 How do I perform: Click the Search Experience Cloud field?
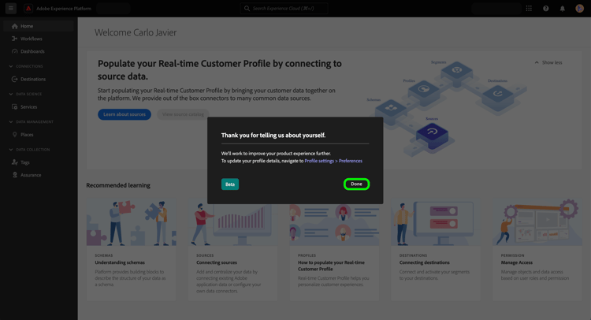(284, 9)
